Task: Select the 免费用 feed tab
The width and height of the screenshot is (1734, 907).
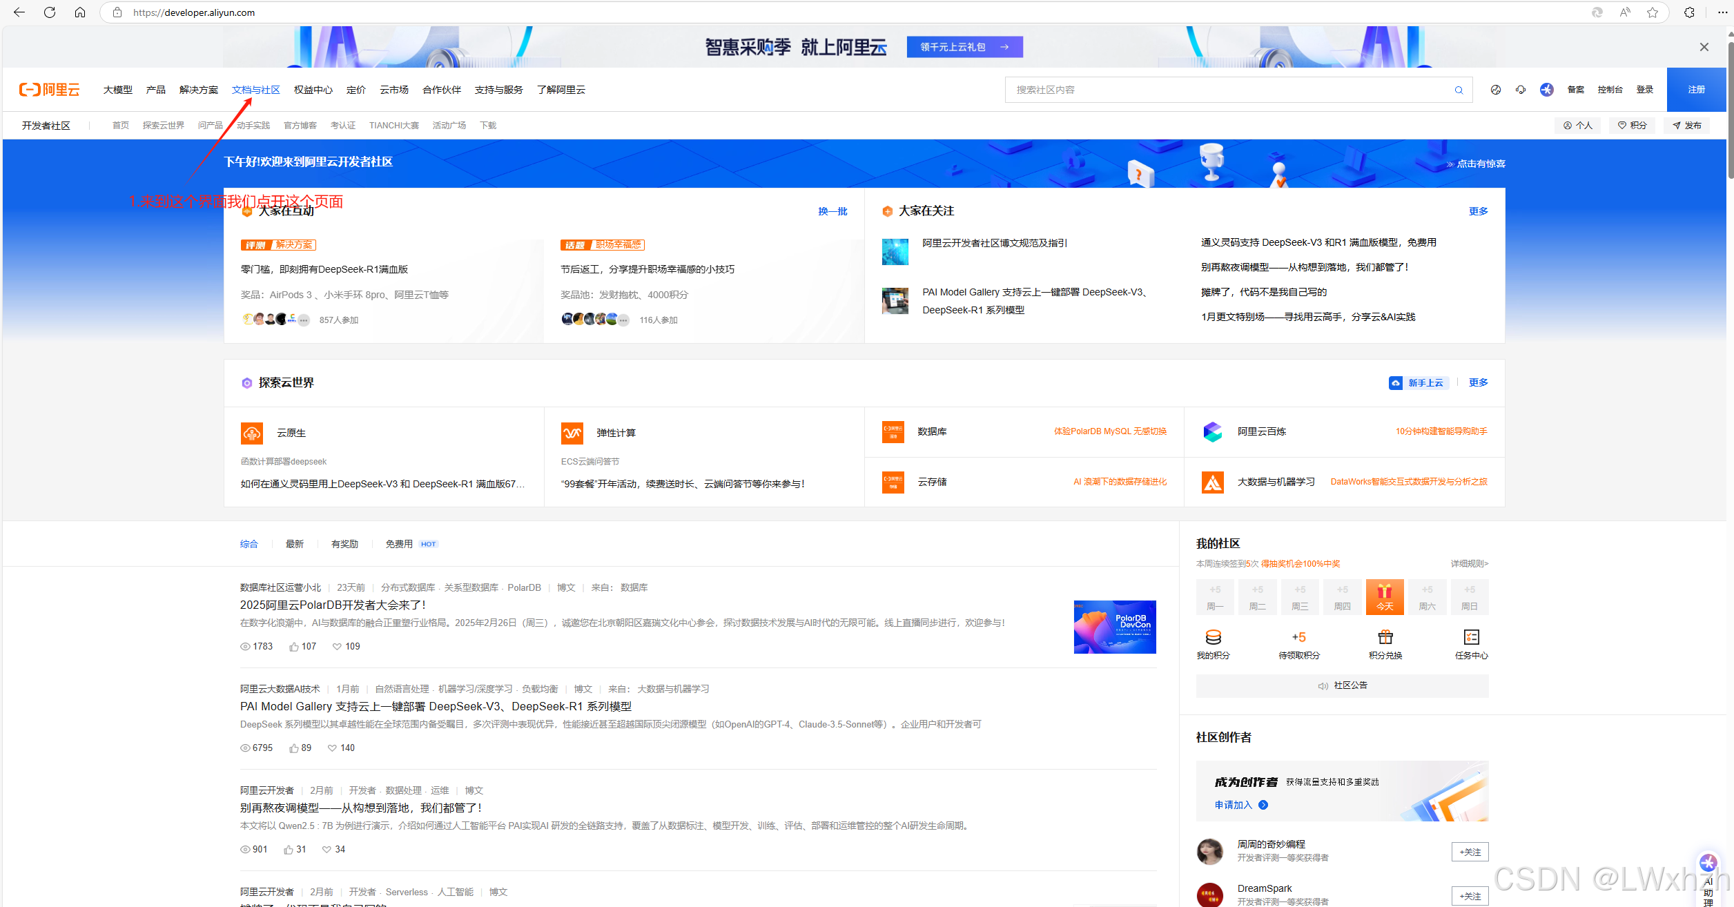Action: (399, 544)
